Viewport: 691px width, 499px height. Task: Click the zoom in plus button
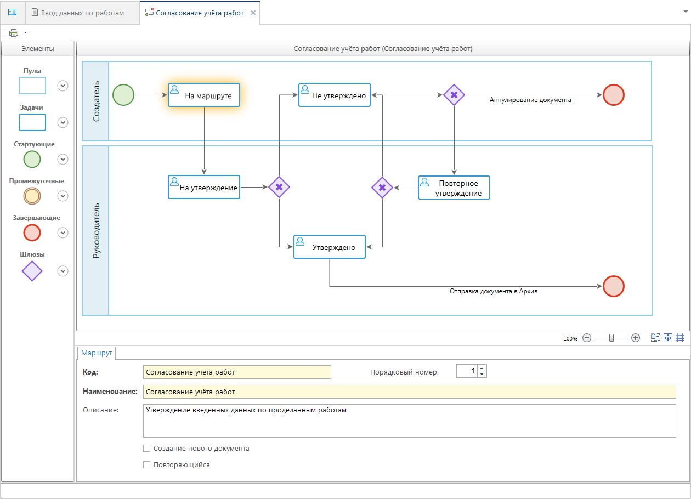636,338
